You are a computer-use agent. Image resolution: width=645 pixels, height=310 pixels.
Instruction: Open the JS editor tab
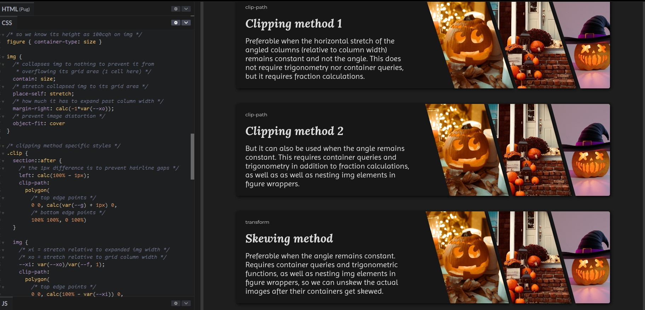point(5,304)
